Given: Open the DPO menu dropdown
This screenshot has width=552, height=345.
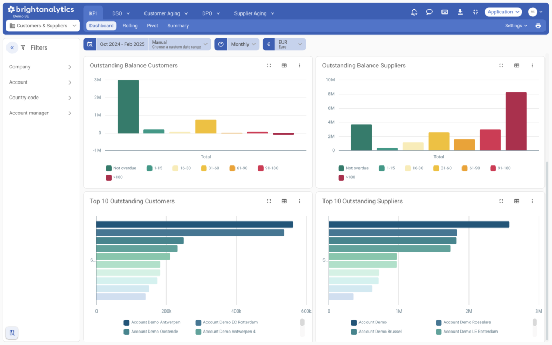Looking at the screenshot, I should coord(211,13).
